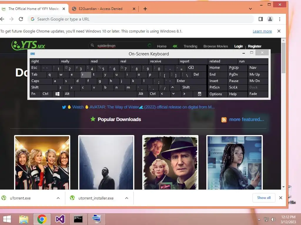The width and height of the screenshot is (301, 225).
Task: Click the space bar key
Action: (106, 94)
